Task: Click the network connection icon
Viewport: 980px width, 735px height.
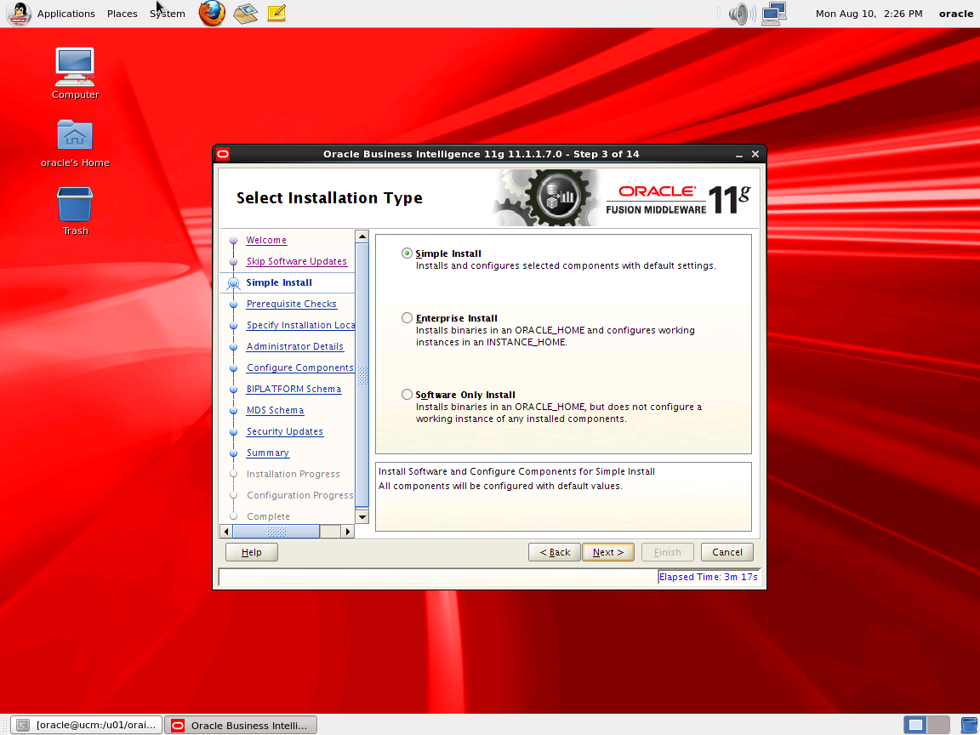Action: pos(774,13)
